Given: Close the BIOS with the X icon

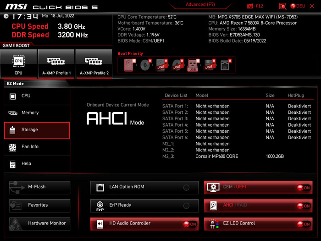Looking at the screenshot, I should coord(312,6).
